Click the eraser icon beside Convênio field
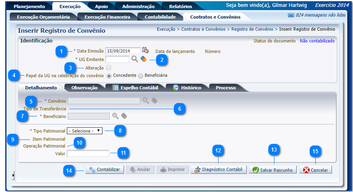The width and height of the screenshot is (353, 192). [154, 101]
